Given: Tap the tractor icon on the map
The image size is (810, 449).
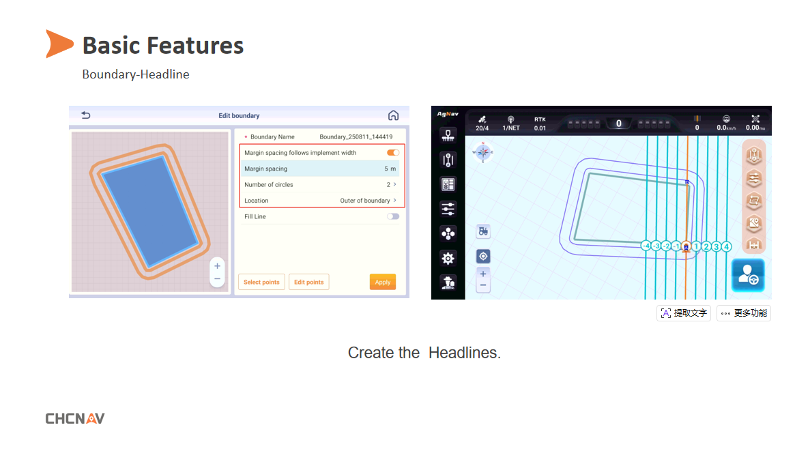Looking at the screenshot, I should pos(484,231).
